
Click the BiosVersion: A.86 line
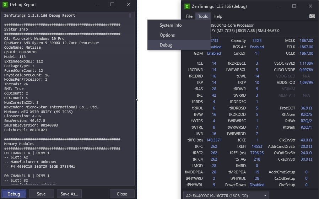[22, 116]
